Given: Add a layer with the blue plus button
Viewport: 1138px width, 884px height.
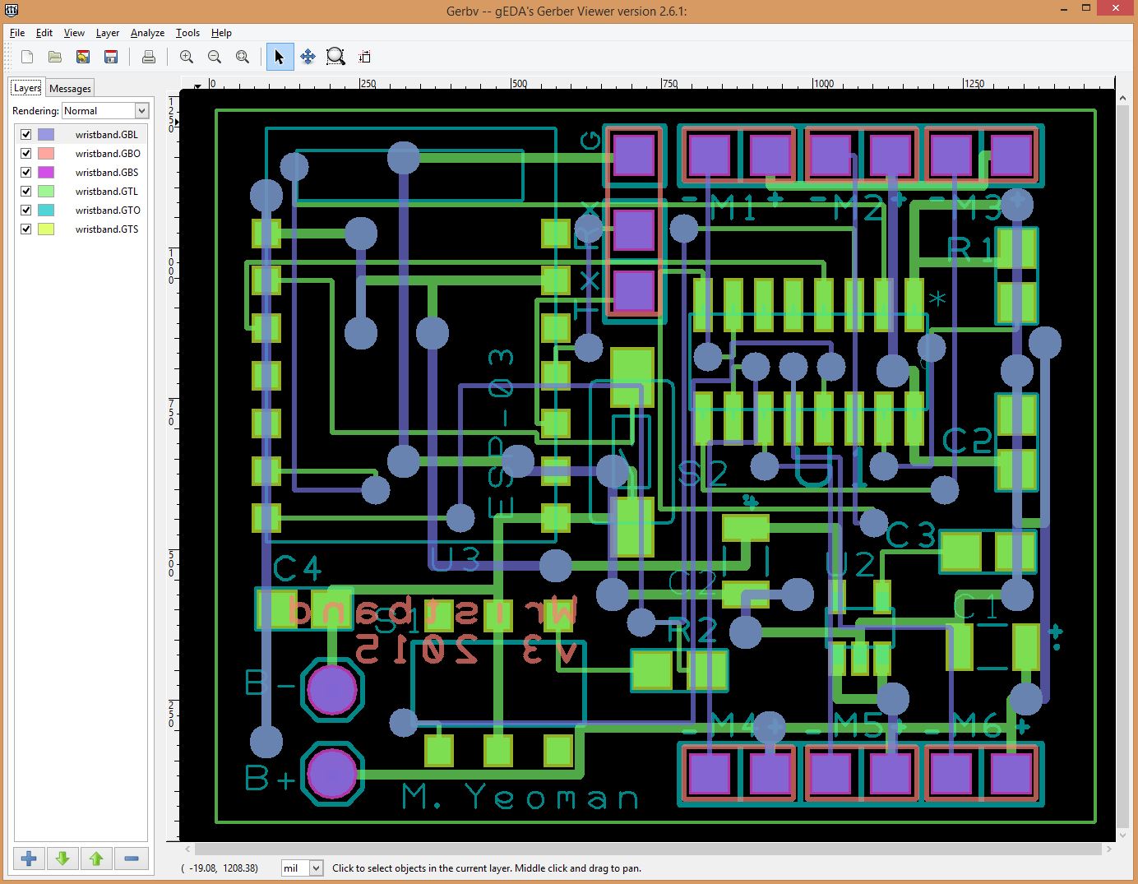Looking at the screenshot, I should pos(29,859).
